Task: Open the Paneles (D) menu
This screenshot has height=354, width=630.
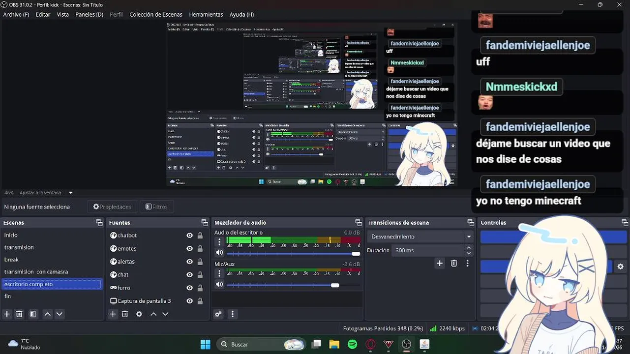Action: point(89,14)
